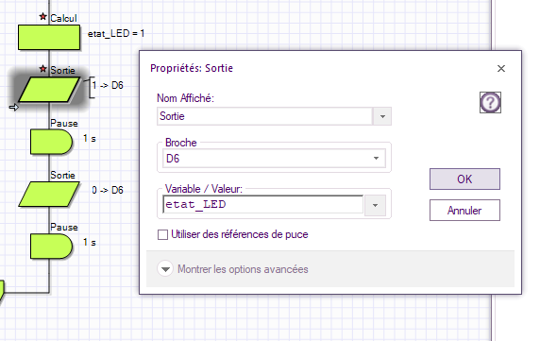This screenshot has height=341, width=540.
Task: Enable Utiliser des références de puce
Action: [x=162, y=234]
